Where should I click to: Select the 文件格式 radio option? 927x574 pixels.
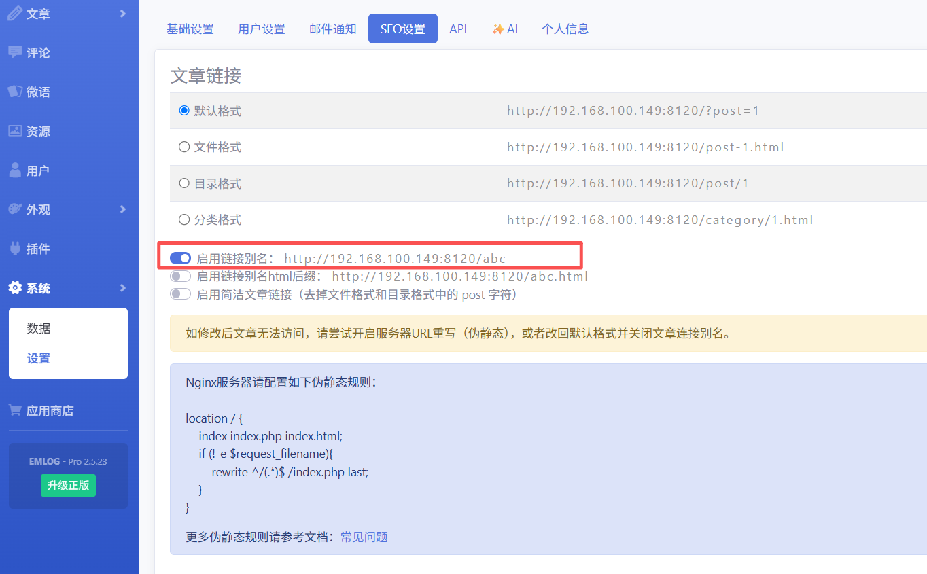(184, 147)
